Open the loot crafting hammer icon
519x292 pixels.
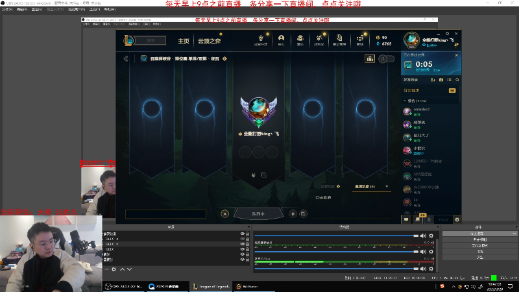pyautogui.click(x=319, y=40)
